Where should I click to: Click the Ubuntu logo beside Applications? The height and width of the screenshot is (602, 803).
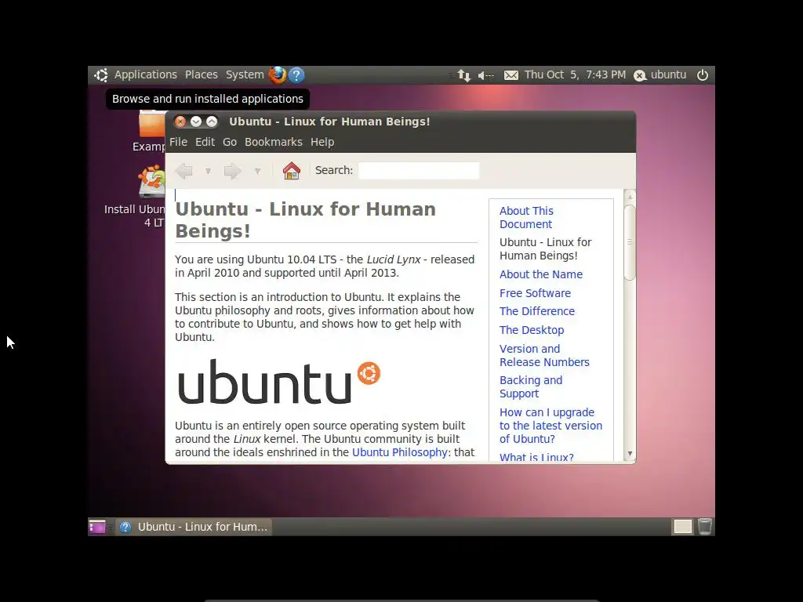coord(101,74)
